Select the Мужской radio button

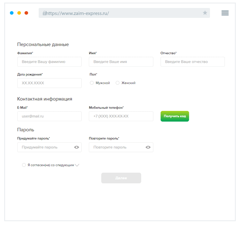coord(92,83)
